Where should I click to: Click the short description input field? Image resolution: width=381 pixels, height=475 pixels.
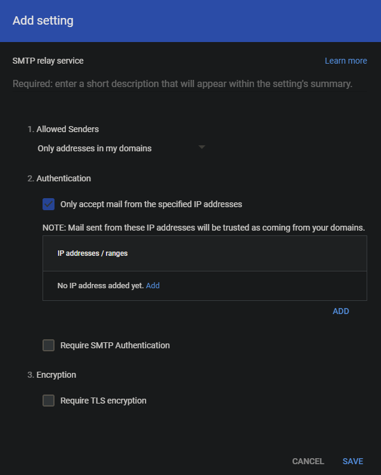[x=189, y=83]
